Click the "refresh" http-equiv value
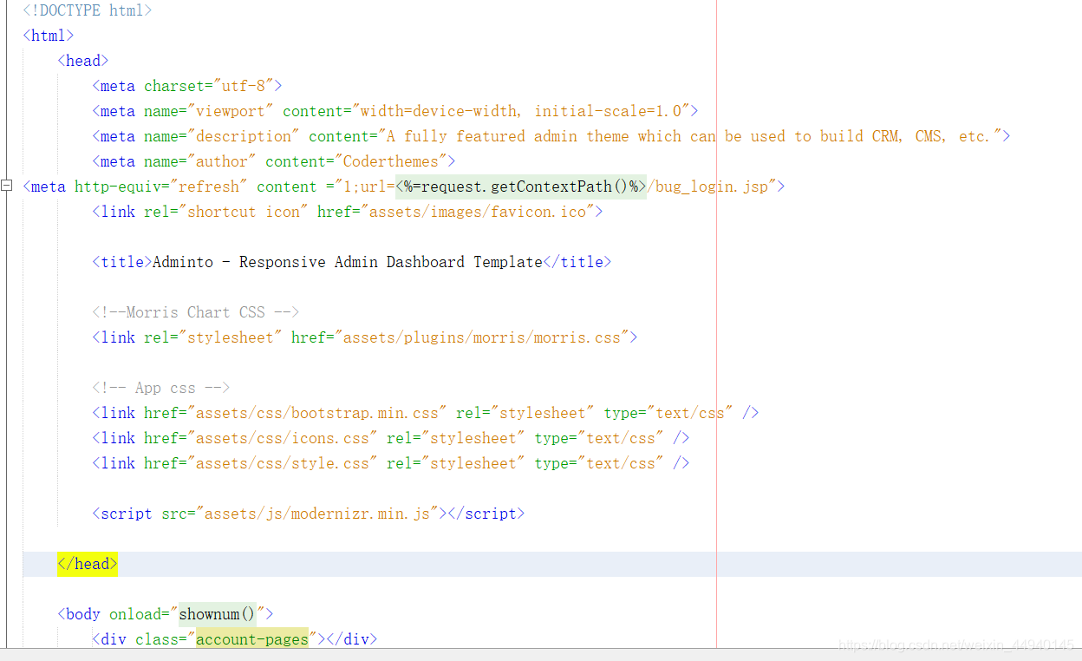The height and width of the screenshot is (661, 1082). (209, 187)
